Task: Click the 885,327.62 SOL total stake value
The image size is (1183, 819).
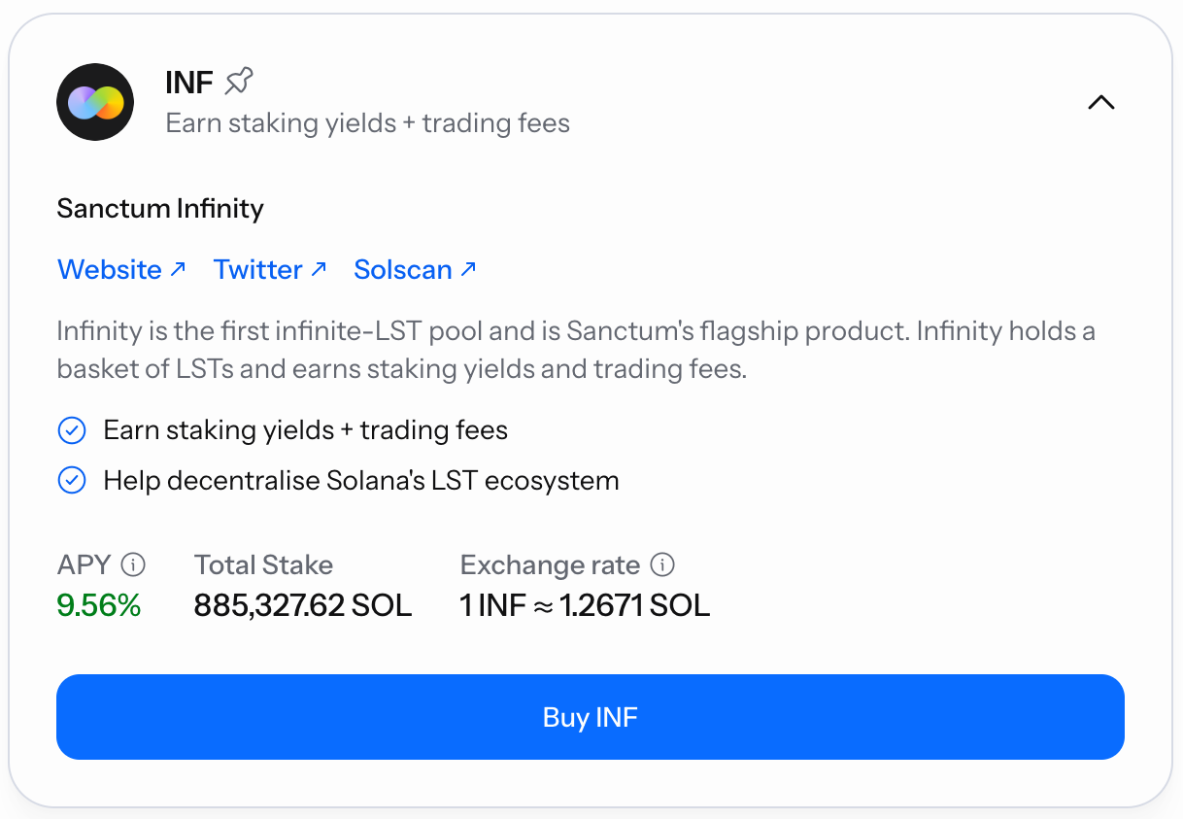Action: click(x=303, y=606)
